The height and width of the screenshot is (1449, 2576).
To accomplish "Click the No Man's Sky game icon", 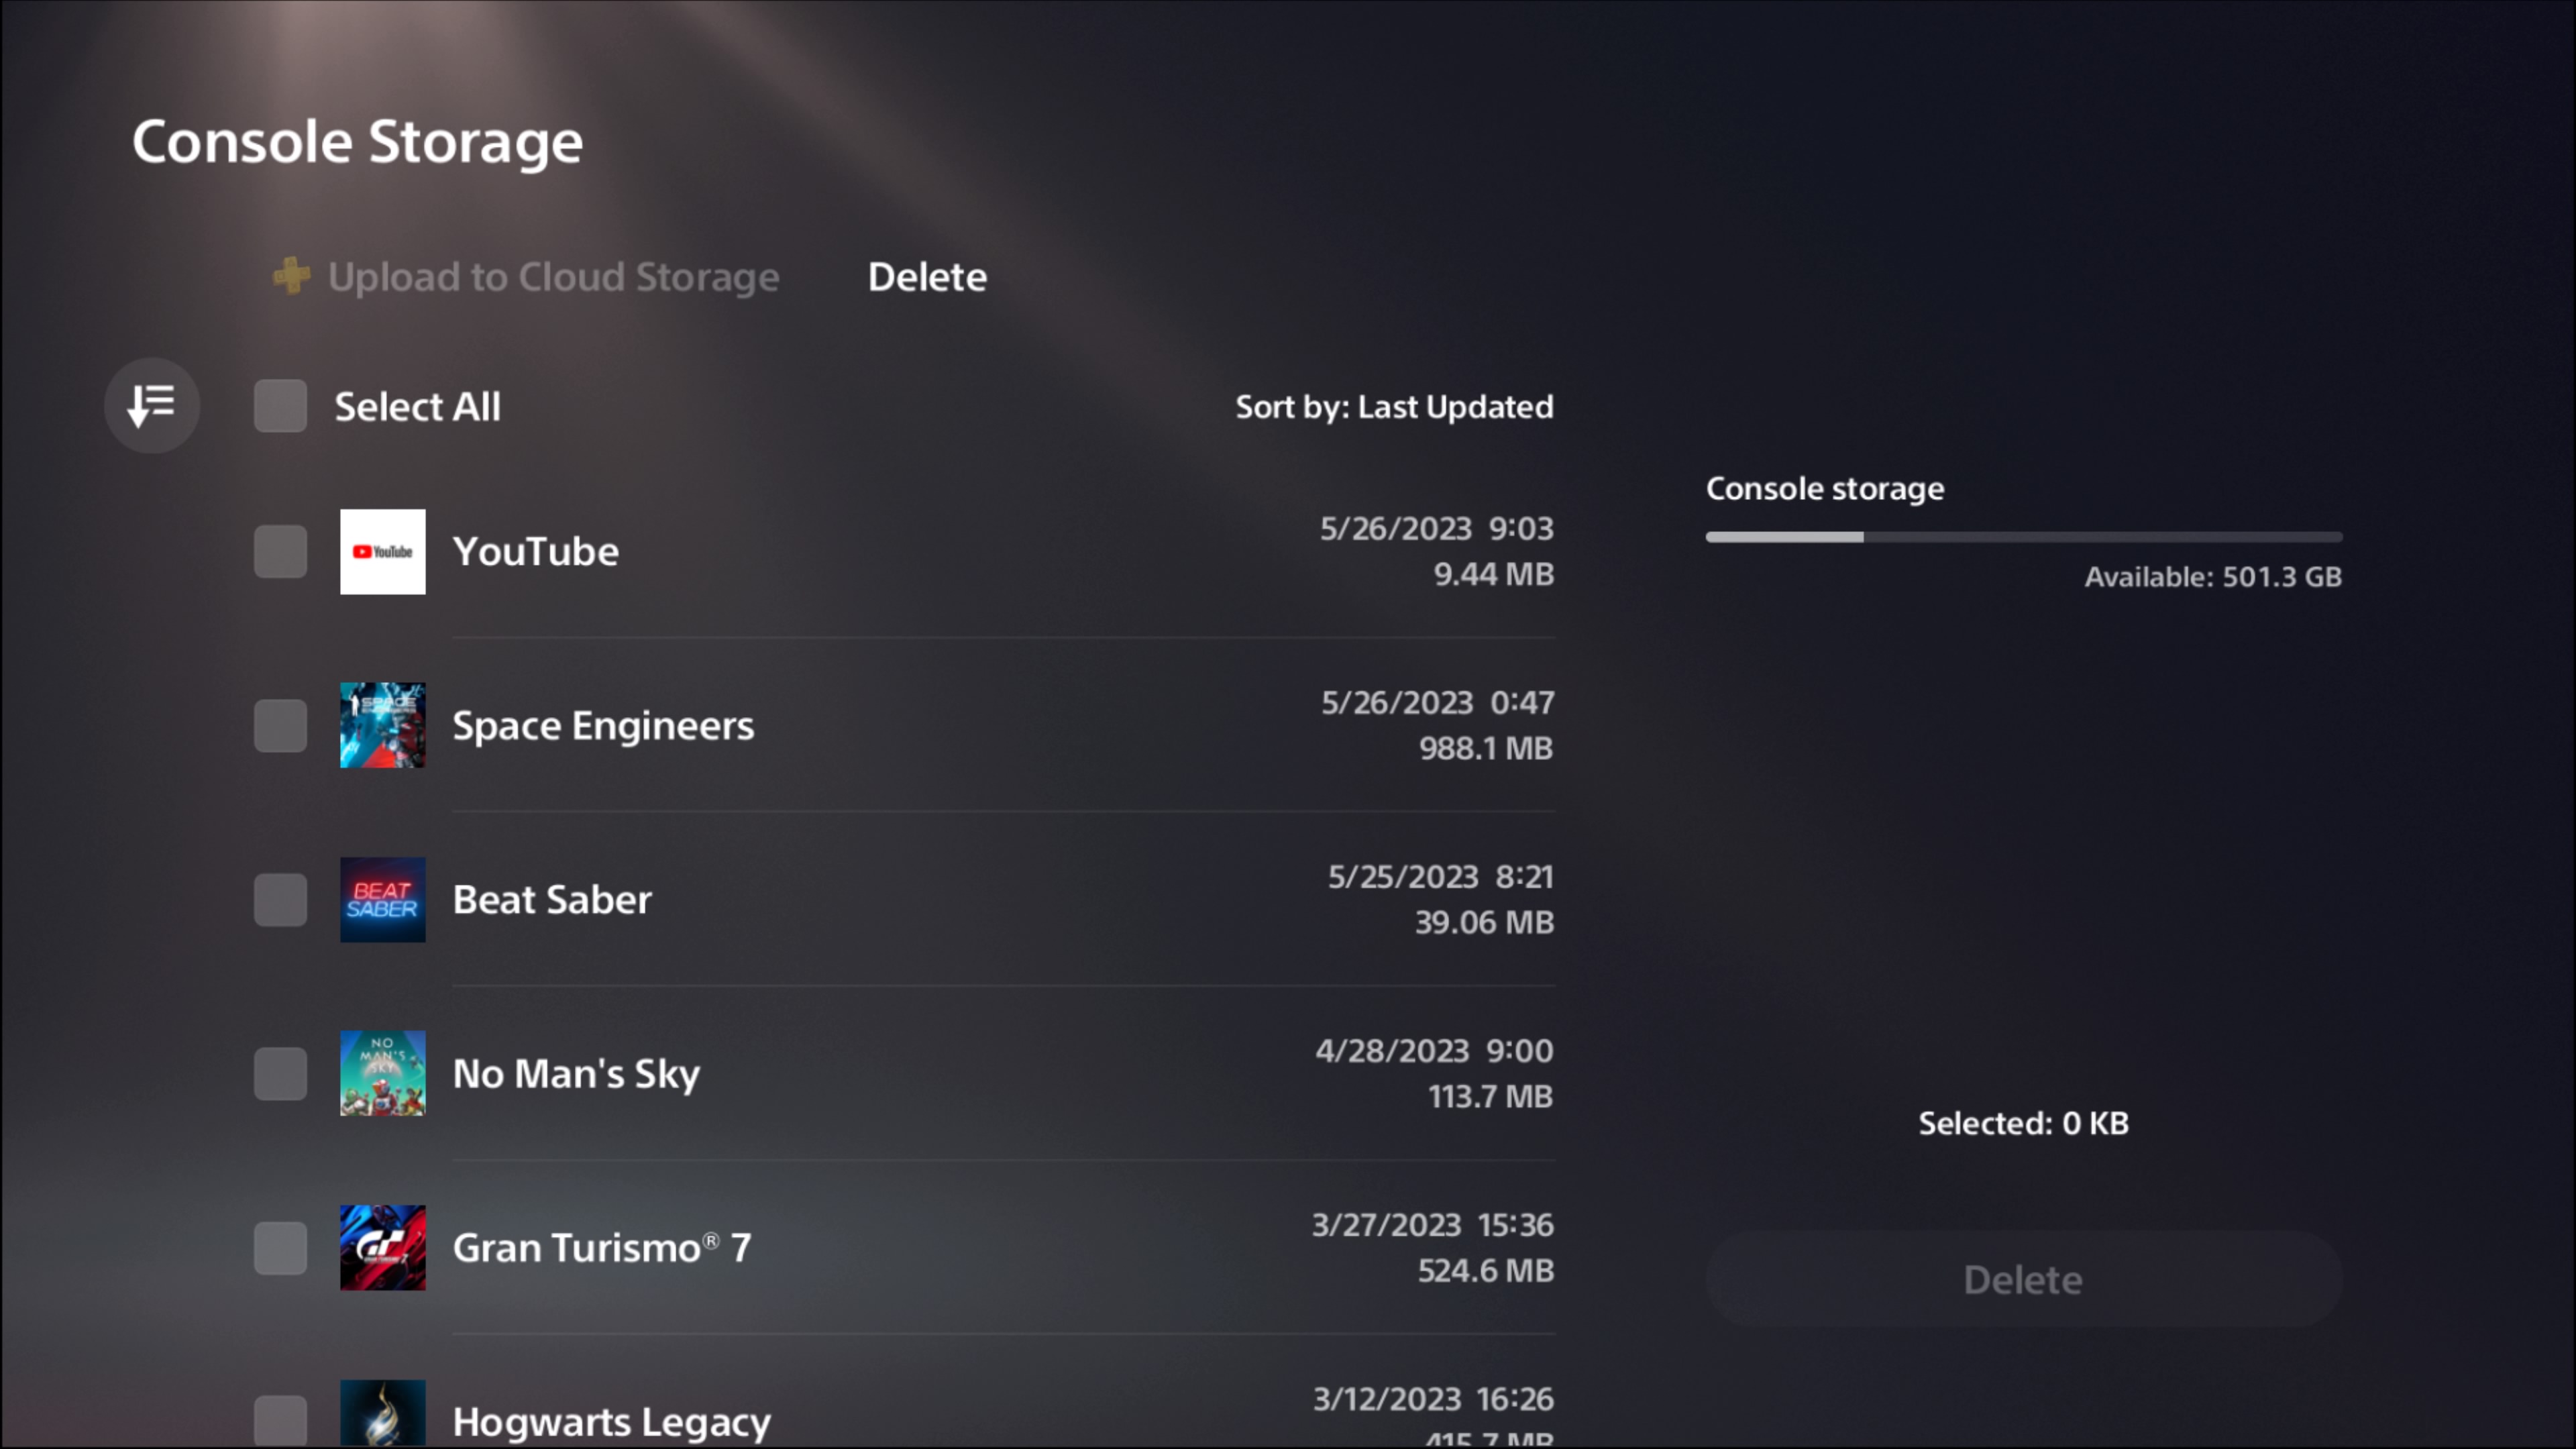I will [x=382, y=1074].
